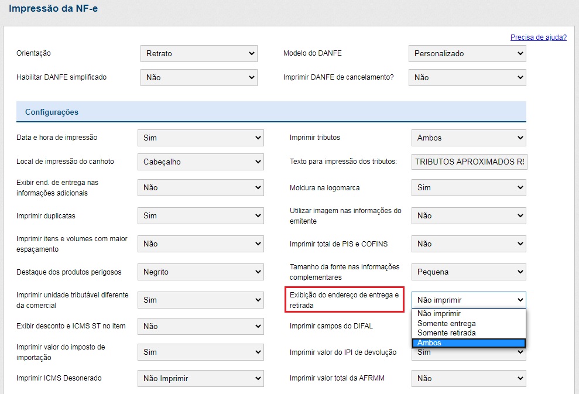Open Imprimir total de PIS e COFINS dropdown

tap(468, 244)
